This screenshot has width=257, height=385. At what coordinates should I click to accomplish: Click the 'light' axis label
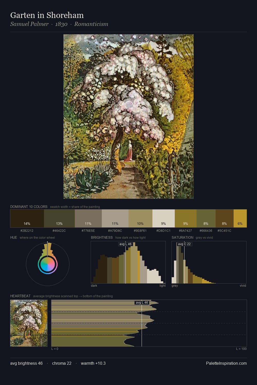pos(162,286)
